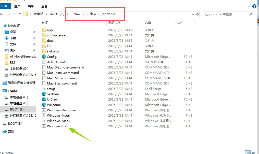Switch to details view layout icon
This screenshot has height=154, width=259.
tap(248, 152)
